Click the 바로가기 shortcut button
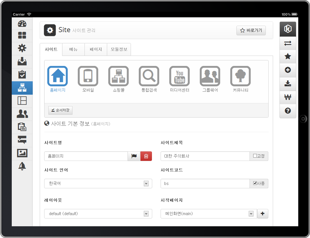Viewport: 310px width, 238px height. pos(251,30)
